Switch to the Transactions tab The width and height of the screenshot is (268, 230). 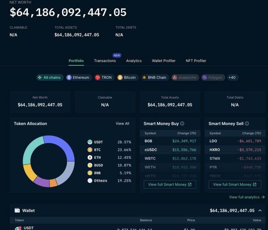105,60
